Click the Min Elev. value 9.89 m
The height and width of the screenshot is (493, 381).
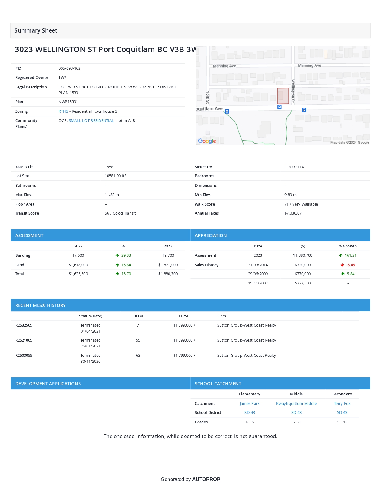coord(290,195)
